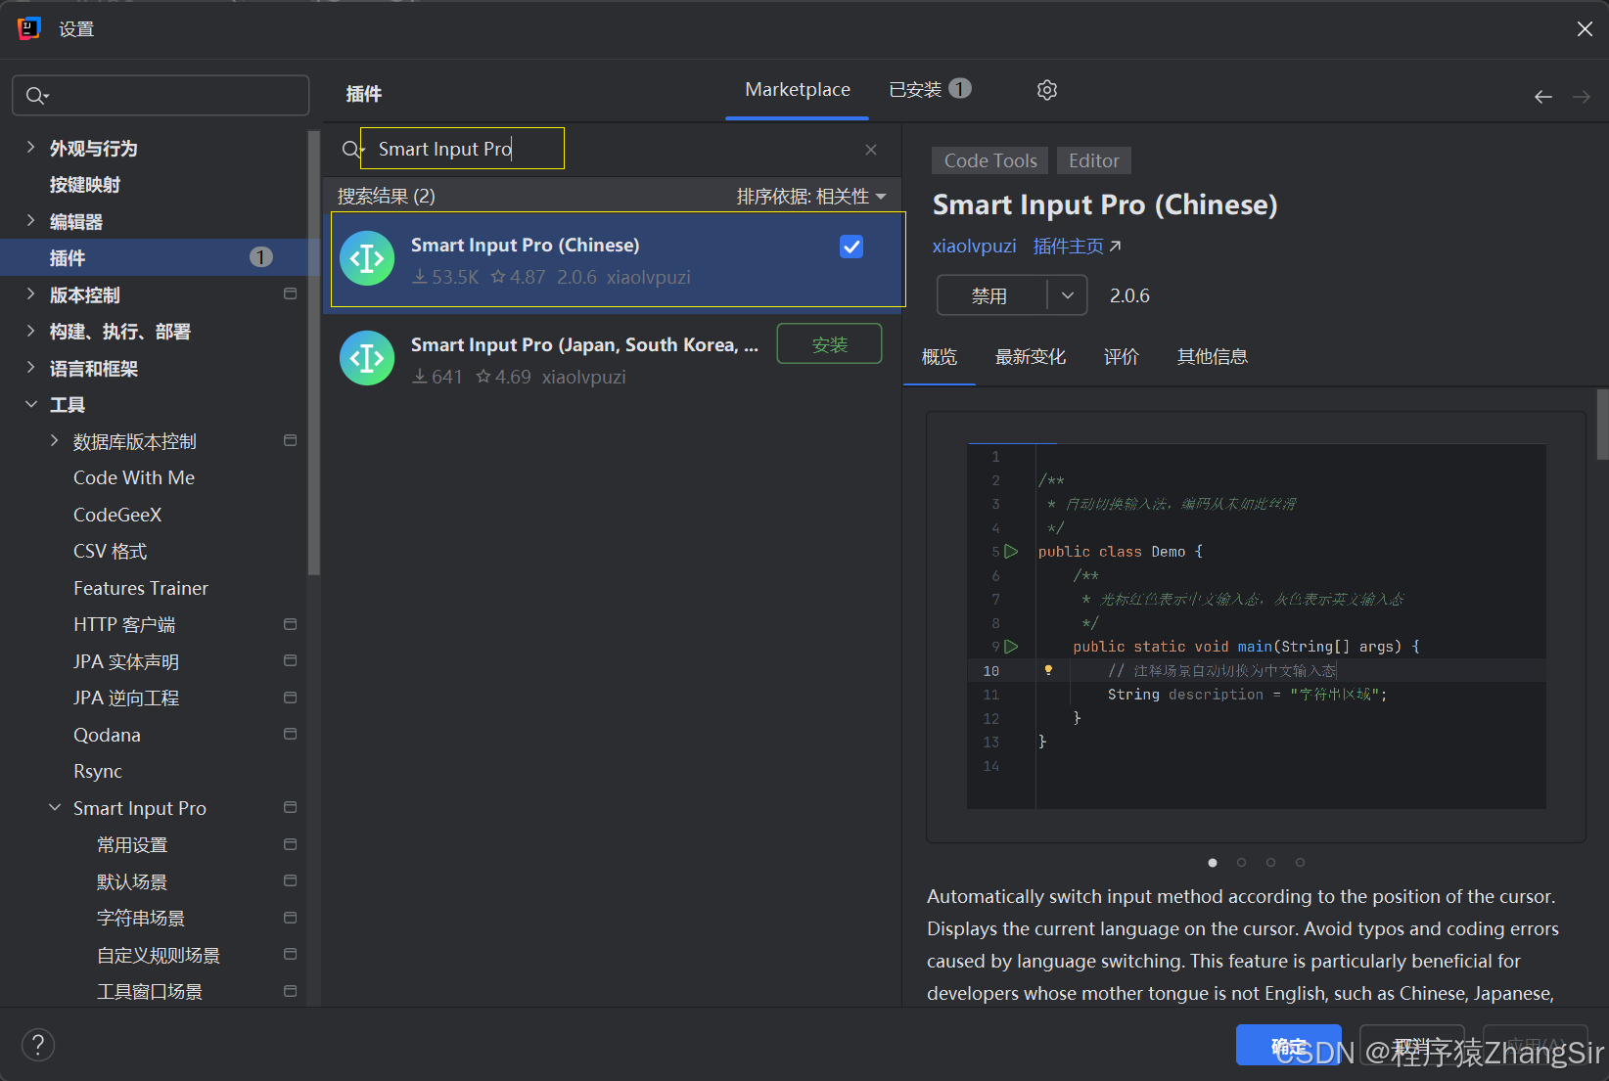Open the 其他信息 tab

(1213, 357)
